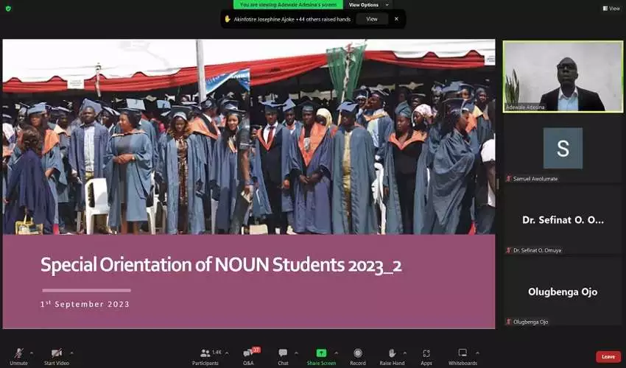Click View button in raised hands notification
The width and height of the screenshot is (626, 368).
point(372,18)
